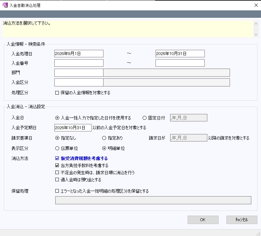Image resolution: width=261 pixels, height=236 pixels.
Task: Click the 部門 code input field
Action: [79, 73]
